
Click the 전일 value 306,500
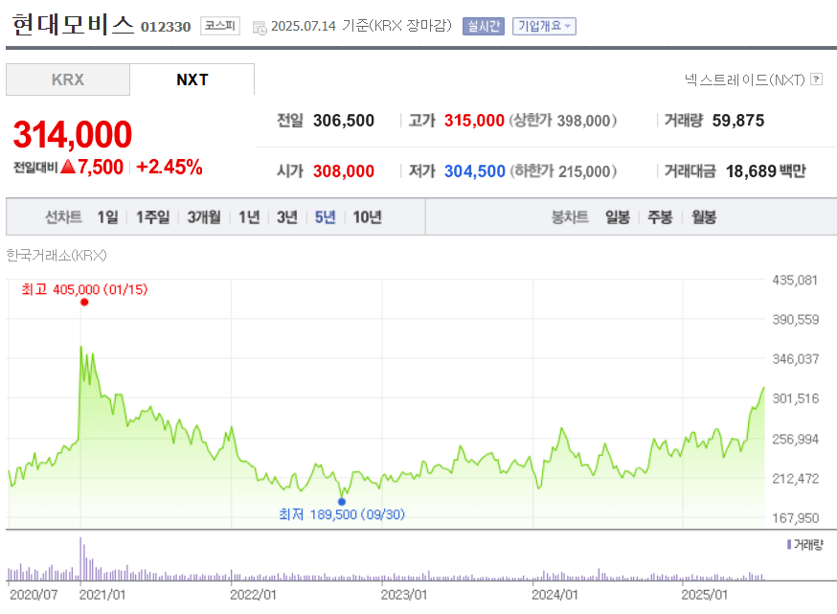344,121
